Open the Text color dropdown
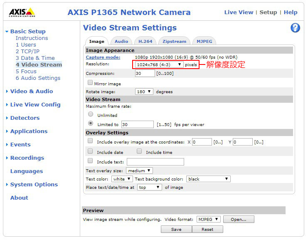308x240 pixels. tap(122, 179)
